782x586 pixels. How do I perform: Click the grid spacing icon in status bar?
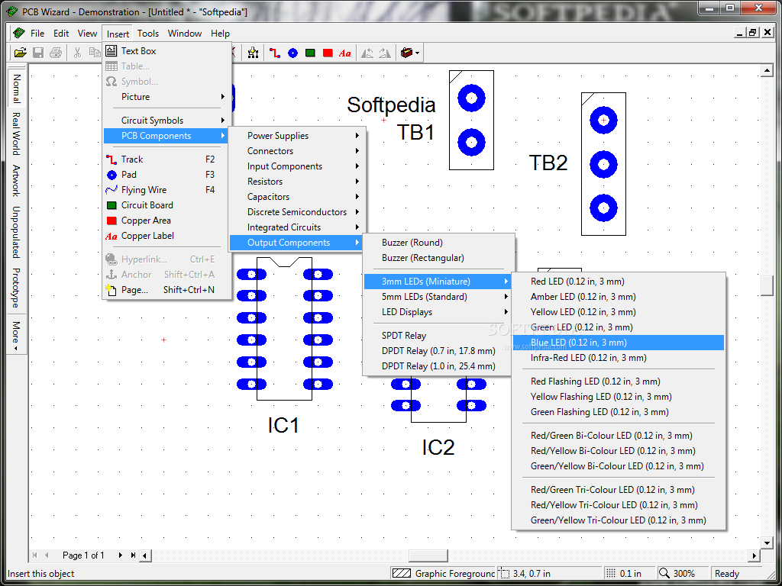(610, 574)
